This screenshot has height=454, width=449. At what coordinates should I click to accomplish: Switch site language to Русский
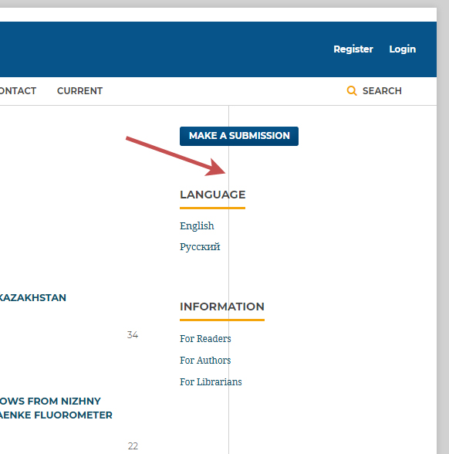click(200, 247)
